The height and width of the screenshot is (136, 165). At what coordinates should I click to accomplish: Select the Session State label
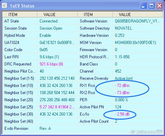pyautogui.click(x=16, y=28)
